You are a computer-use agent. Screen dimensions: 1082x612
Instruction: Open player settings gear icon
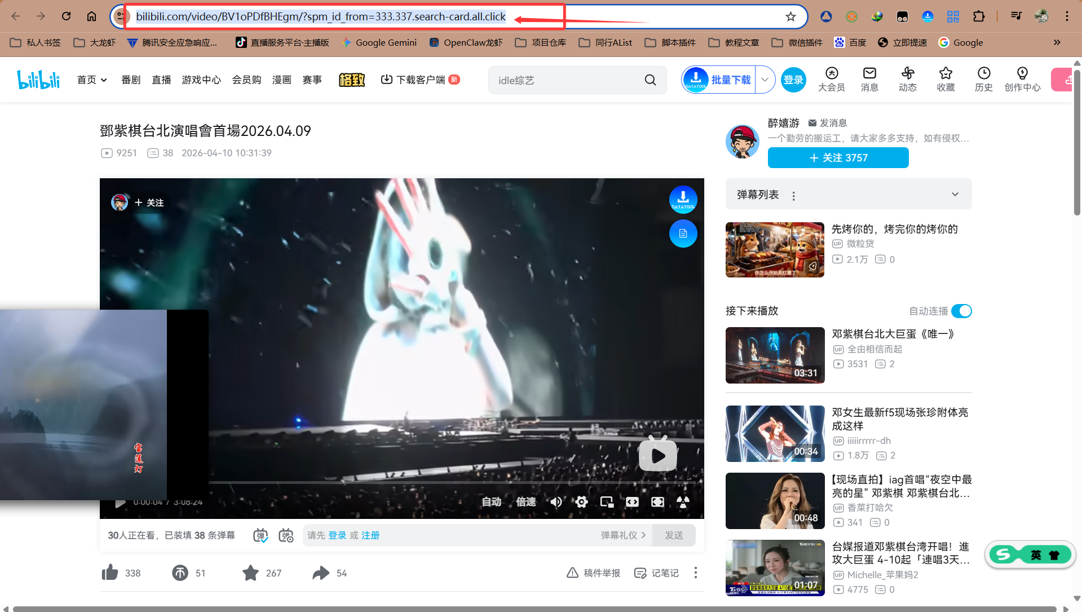[x=581, y=502]
